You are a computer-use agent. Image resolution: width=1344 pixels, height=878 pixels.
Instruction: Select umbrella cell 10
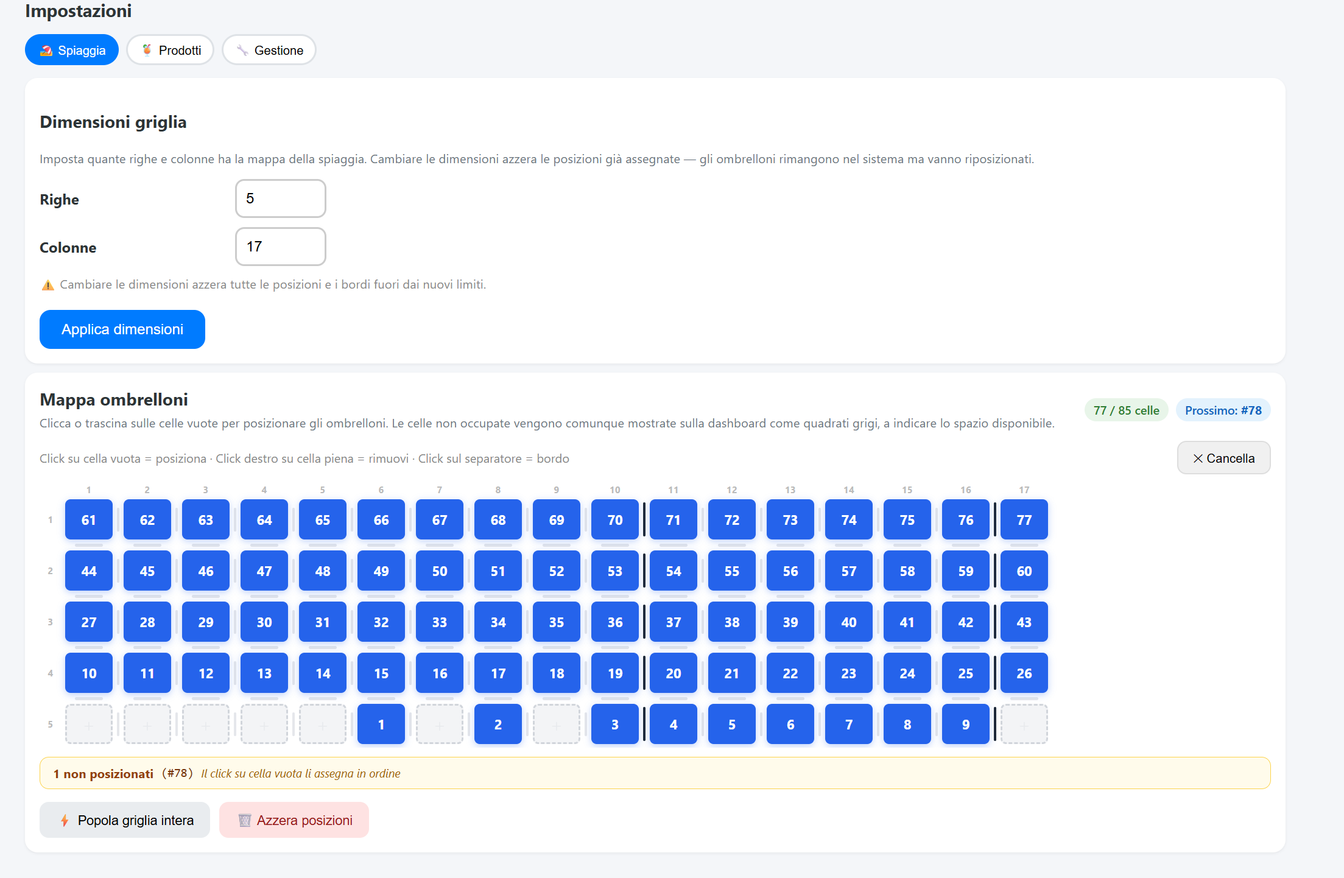pos(89,673)
